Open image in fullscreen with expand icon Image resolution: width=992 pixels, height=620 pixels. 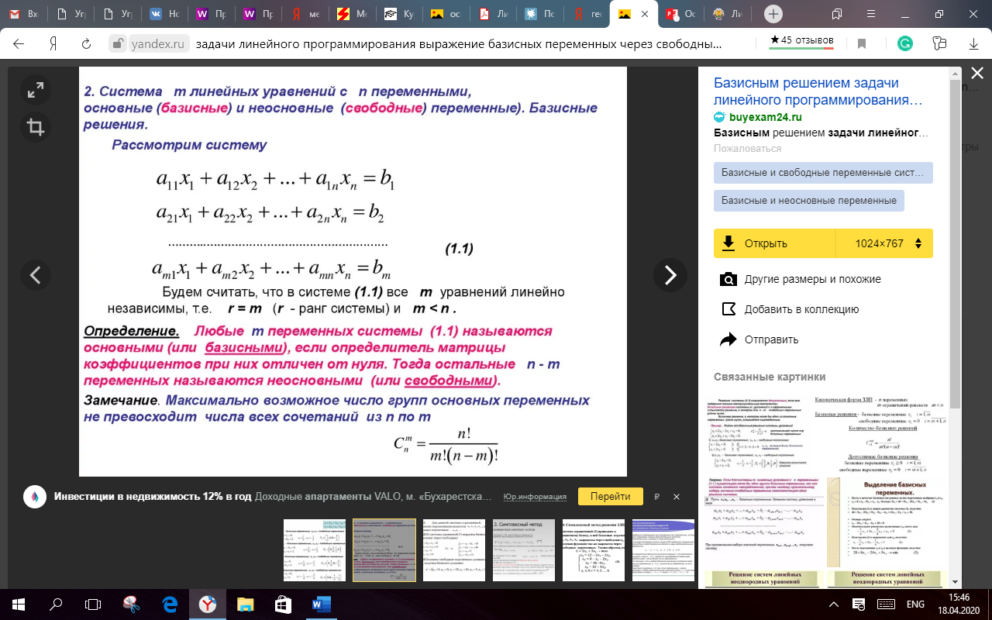click(x=36, y=91)
